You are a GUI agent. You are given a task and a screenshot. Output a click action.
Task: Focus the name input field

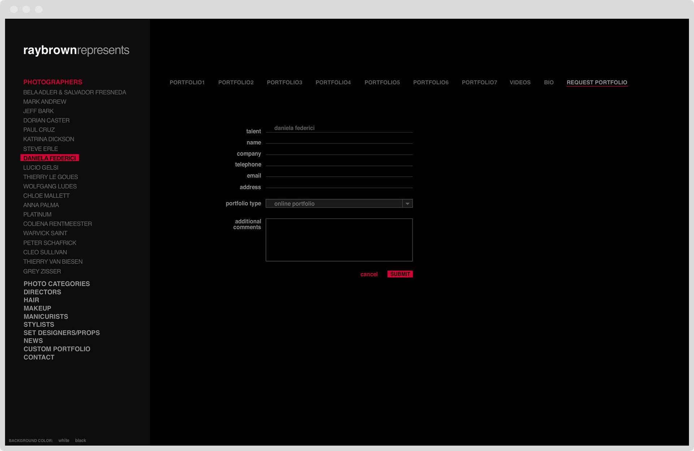pos(339,140)
